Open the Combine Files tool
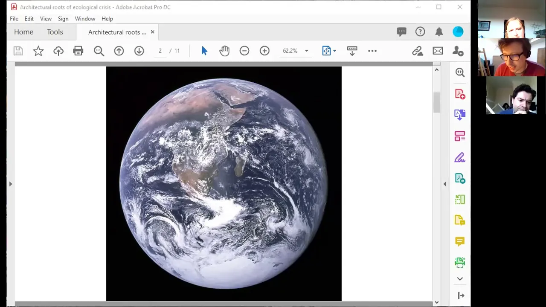Screen dimensions: 546x307 460,115
